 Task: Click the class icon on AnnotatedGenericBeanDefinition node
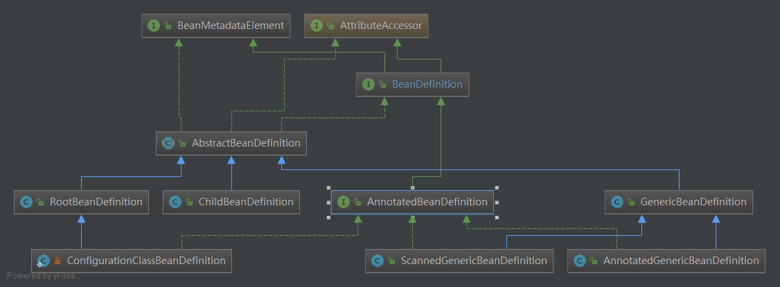click(580, 261)
